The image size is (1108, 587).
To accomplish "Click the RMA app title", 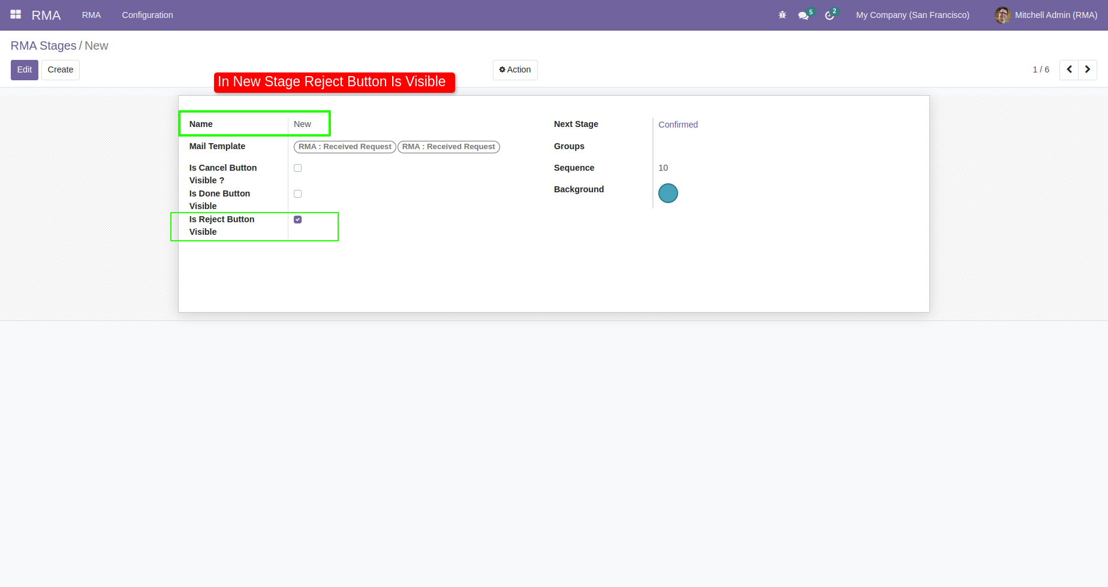I will pyautogui.click(x=46, y=15).
